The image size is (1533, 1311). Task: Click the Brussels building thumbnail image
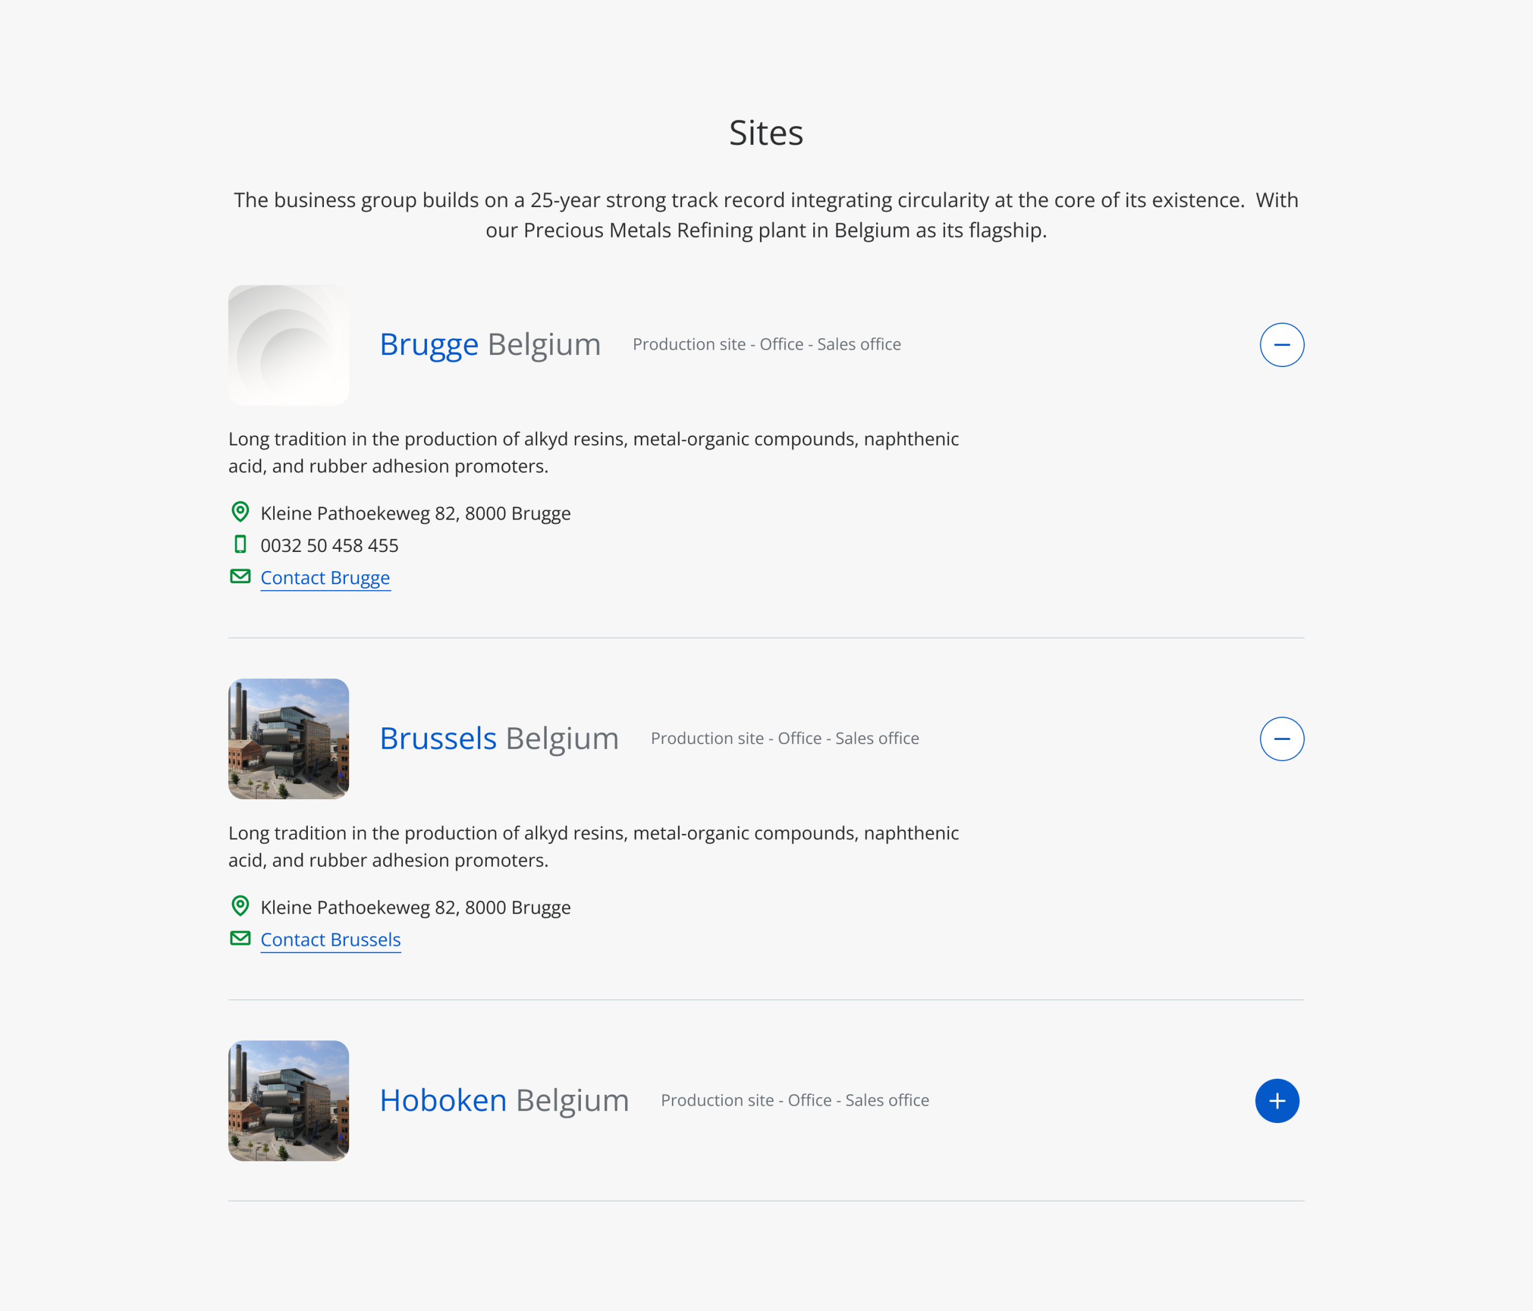289,739
